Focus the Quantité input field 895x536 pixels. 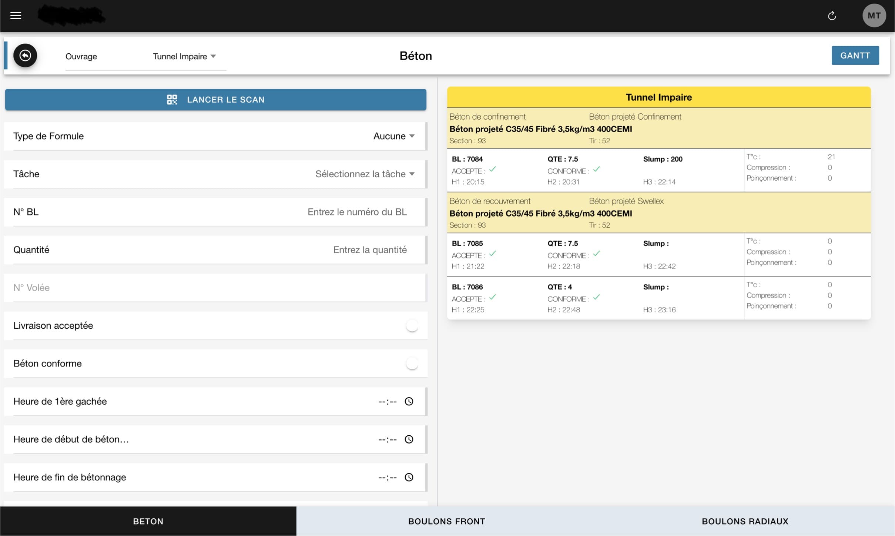(x=369, y=250)
